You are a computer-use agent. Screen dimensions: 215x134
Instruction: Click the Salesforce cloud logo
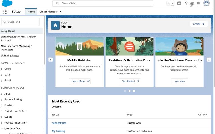7,3
